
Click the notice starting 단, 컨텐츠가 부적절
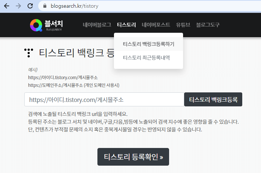[115, 130]
